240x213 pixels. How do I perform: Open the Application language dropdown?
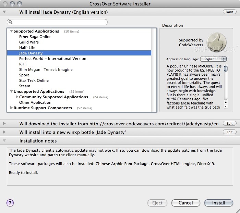point(213,59)
